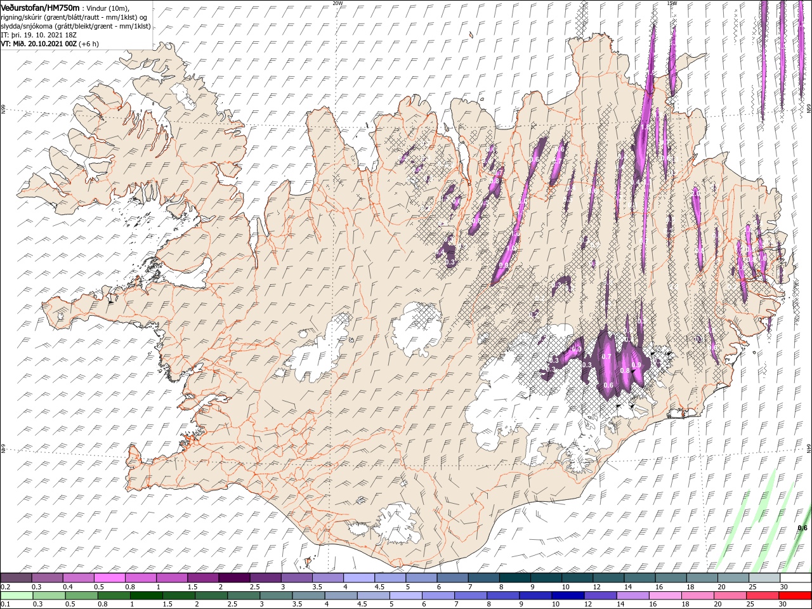Select the top-row legend swatch between 12 and 14
Viewport: 812px width, 609px height.
point(608,578)
